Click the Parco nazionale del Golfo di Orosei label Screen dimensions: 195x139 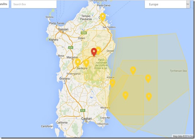[101, 64]
